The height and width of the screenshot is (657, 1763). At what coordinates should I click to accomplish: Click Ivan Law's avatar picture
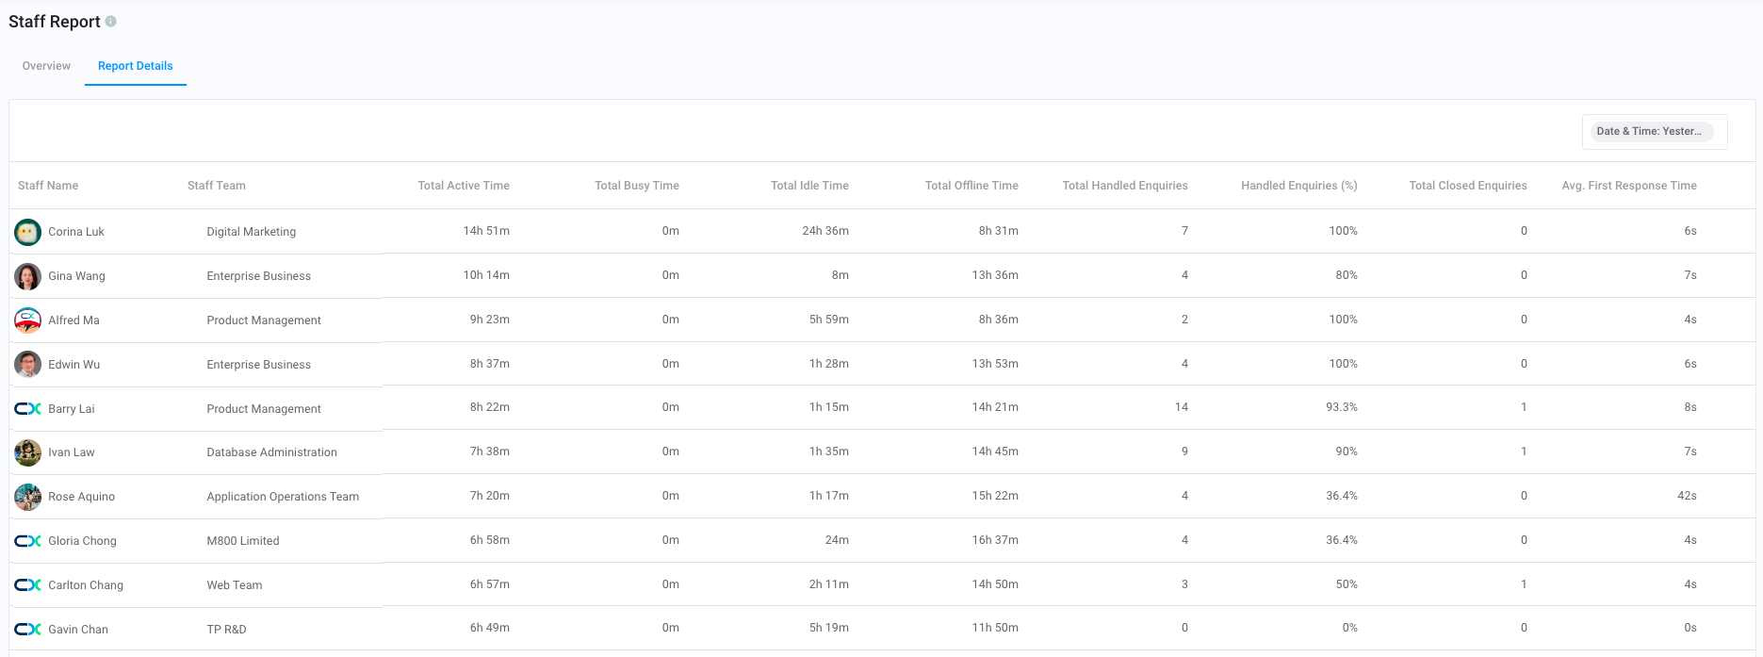click(x=27, y=452)
